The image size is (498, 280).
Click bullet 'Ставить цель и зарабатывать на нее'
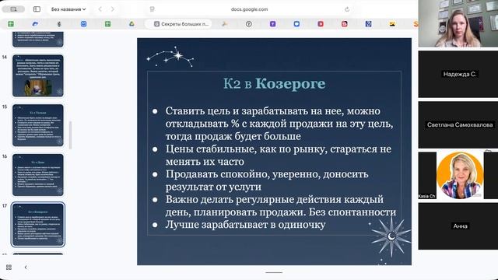pyautogui.click(x=279, y=124)
